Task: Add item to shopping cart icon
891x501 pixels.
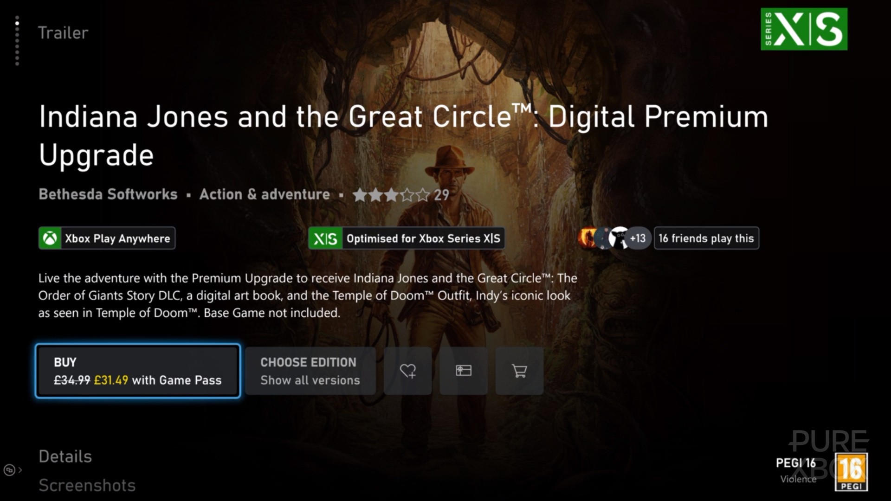Action: point(519,371)
